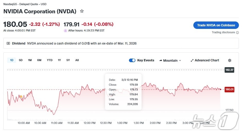Viewport: 242px width, 133px height.
Task: Click the red 180.01 current price label
Action: (229, 90)
